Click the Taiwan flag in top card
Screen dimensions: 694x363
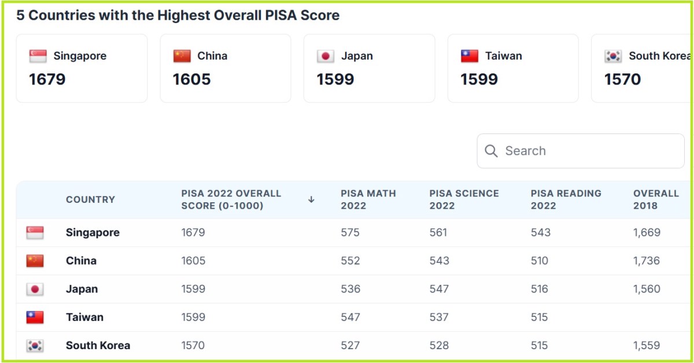click(x=469, y=56)
